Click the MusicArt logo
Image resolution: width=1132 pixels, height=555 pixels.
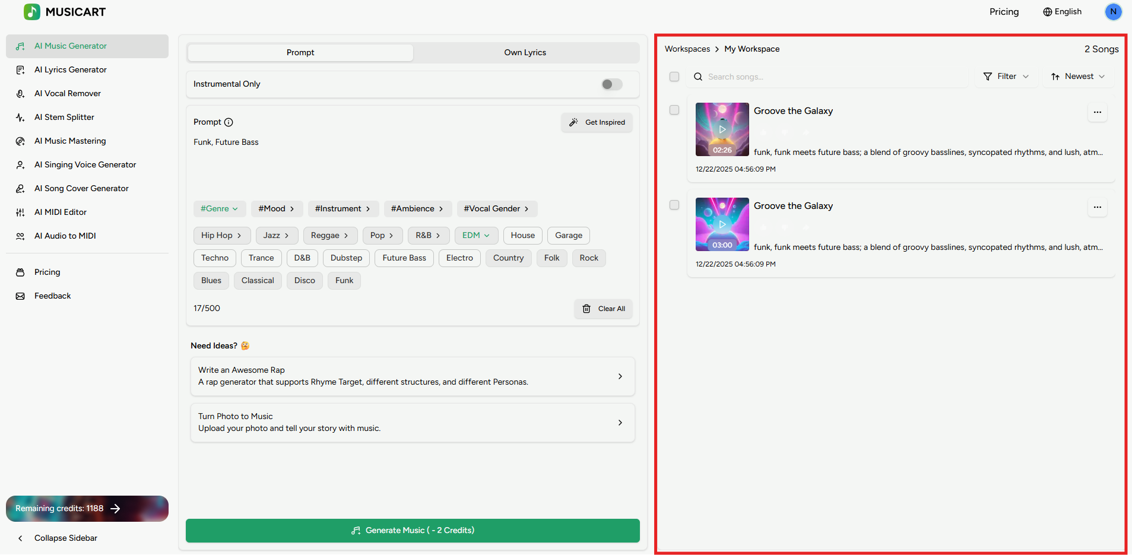tap(65, 12)
